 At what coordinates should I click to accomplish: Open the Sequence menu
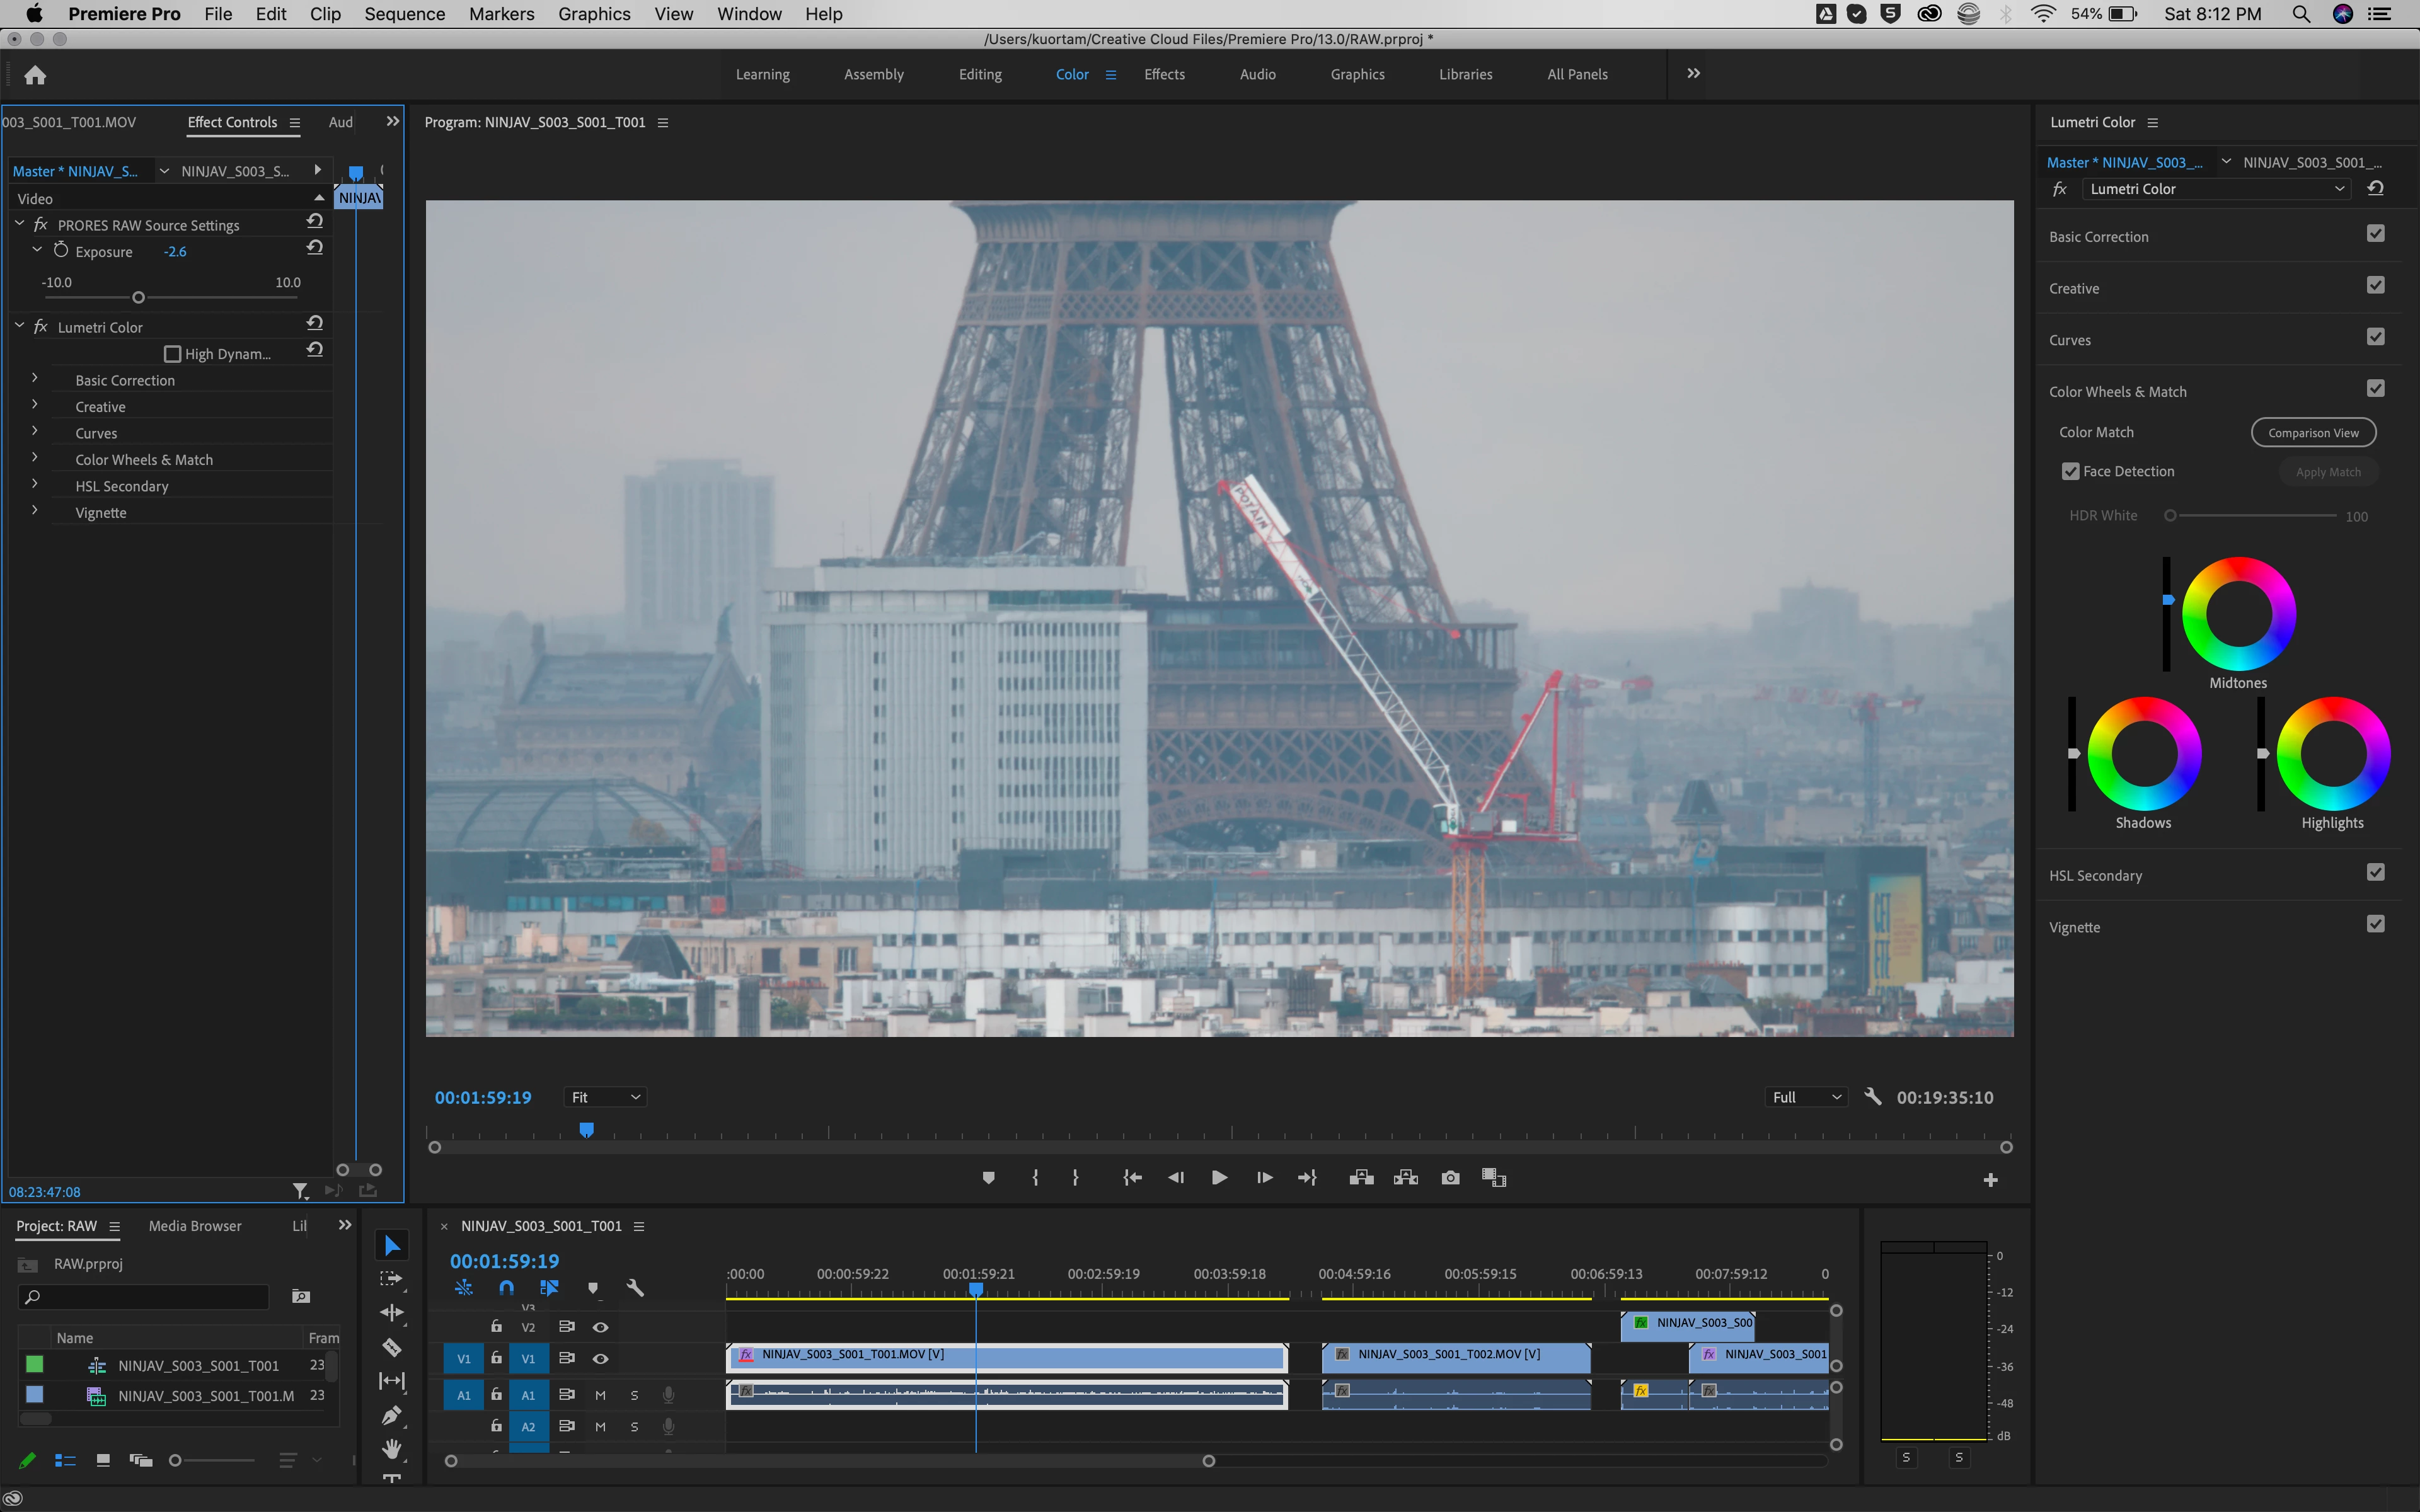click(404, 14)
